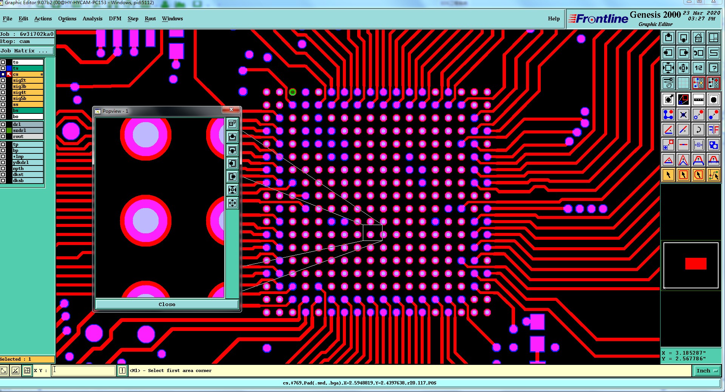Toggle the 'npth' layer checkbox

point(3,168)
